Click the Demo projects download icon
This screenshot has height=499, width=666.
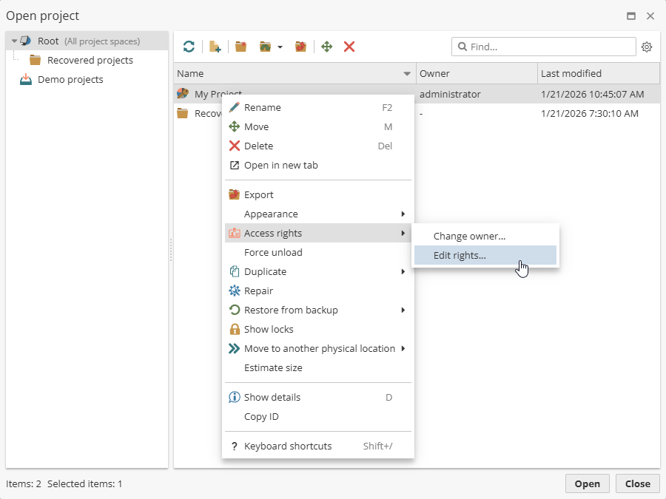[26, 80]
